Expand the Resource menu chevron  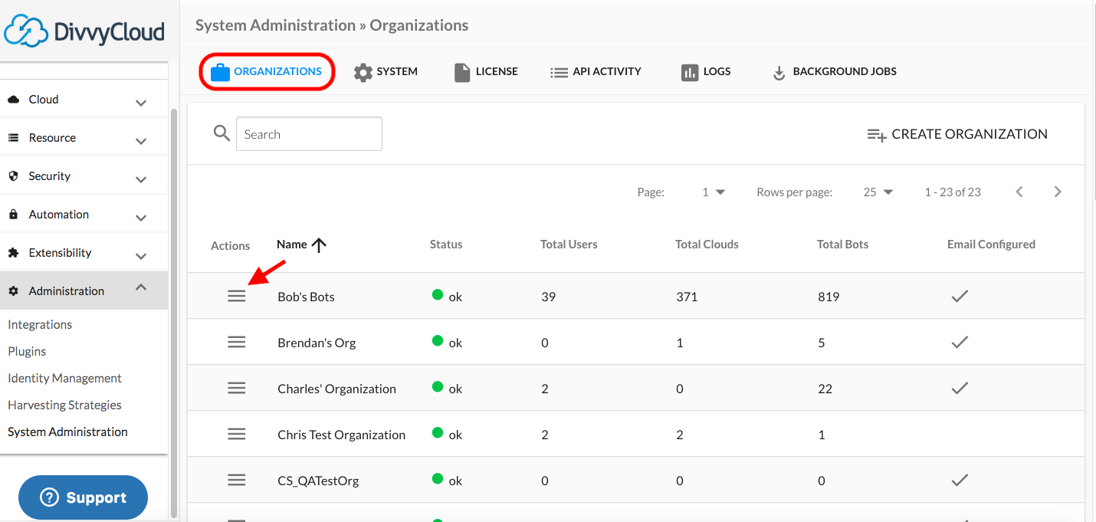(141, 141)
